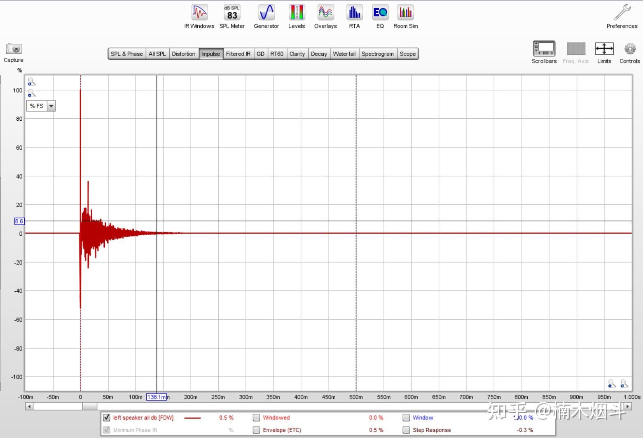
Task: Open the Overlays window
Action: click(x=325, y=16)
